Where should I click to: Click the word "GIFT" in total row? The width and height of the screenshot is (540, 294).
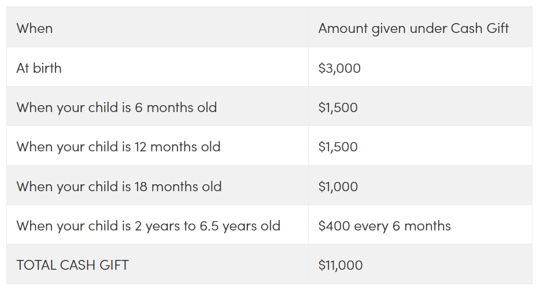[x=114, y=265]
